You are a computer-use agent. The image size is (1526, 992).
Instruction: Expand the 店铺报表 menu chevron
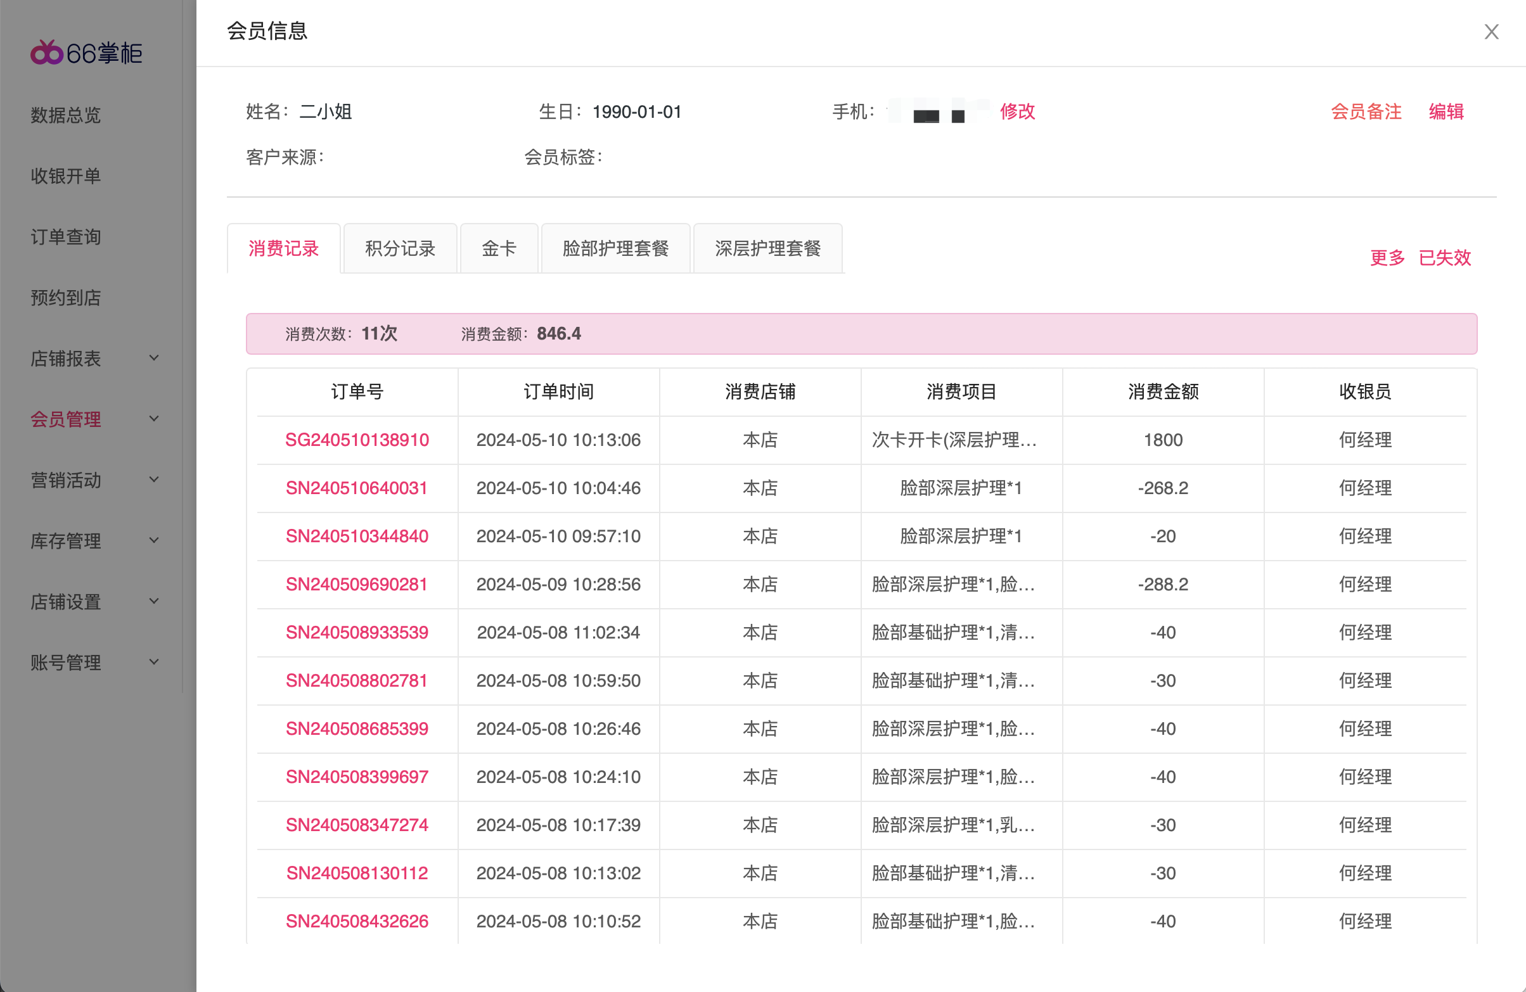[154, 357]
